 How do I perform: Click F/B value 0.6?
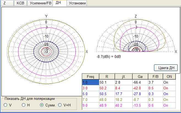tap(155, 105)
